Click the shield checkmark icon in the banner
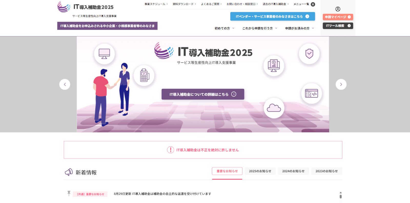The width and height of the screenshot is (410, 203). click(x=309, y=54)
